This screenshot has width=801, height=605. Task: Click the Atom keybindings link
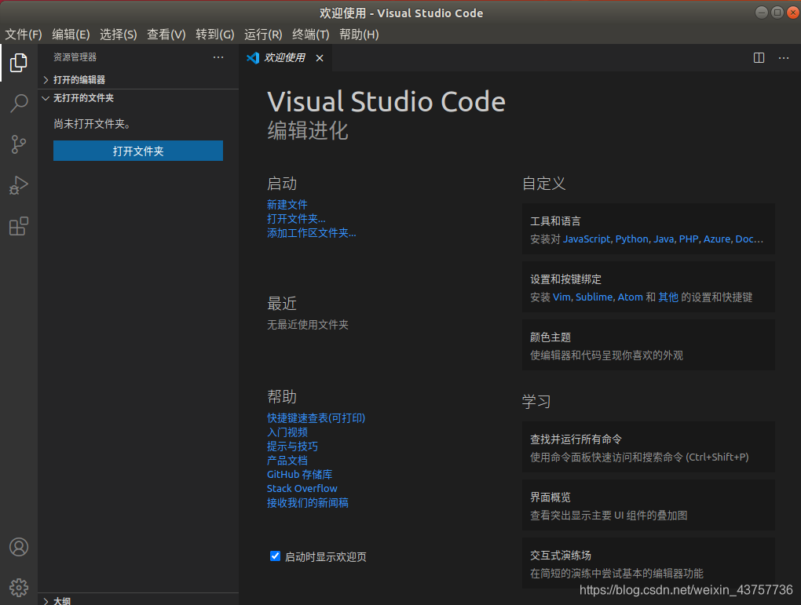coord(630,297)
